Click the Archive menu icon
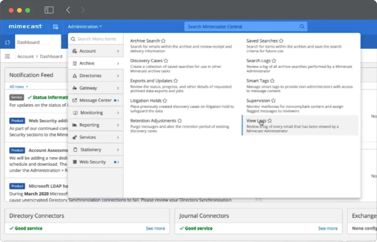This screenshot has height=242, width=377. (x=74, y=63)
